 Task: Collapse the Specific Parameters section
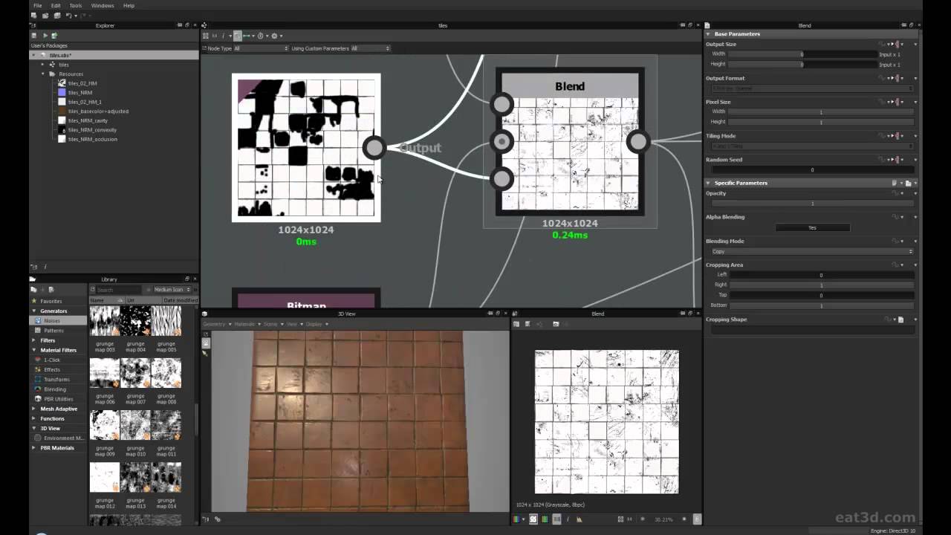(708, 183)
